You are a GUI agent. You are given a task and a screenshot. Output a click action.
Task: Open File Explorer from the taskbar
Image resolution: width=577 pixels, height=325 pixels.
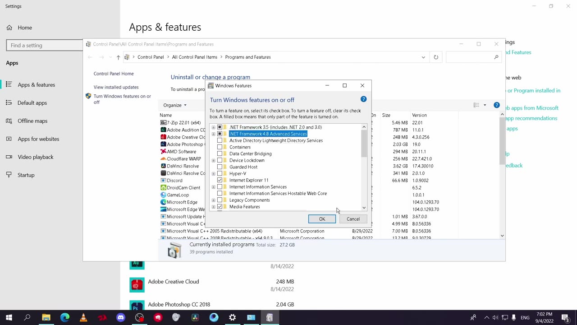pos(46,318)
